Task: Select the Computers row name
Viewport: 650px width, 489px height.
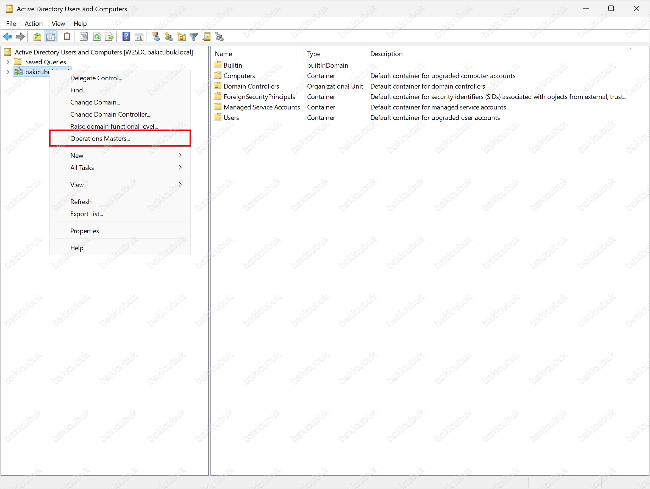Action: point(239,76)
